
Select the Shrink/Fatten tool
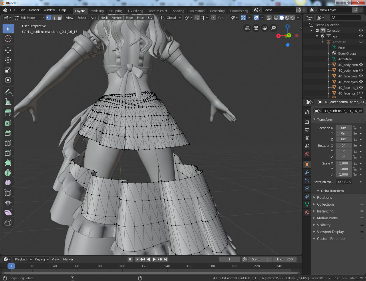tap(8, 203)
